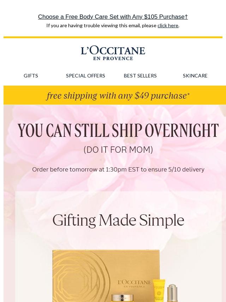Click the dropper serum bottle image
226x302 pixels.
click(x=172, y=293)
